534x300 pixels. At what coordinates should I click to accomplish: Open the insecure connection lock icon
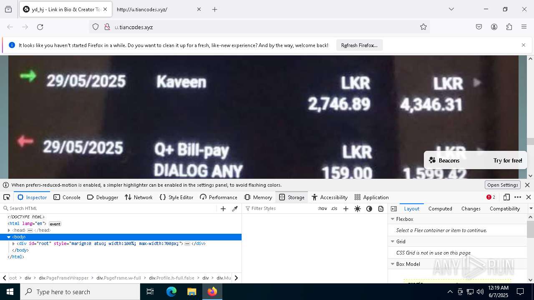click(x=107, y=27)
